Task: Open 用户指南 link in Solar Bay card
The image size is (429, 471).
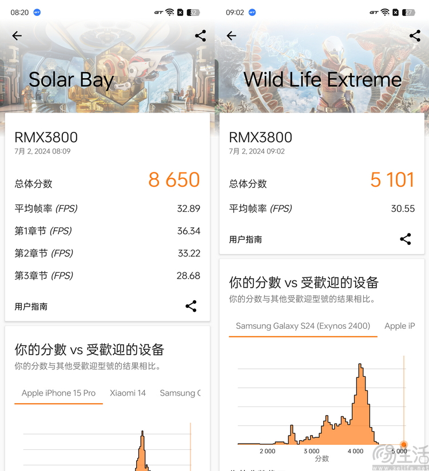Action: click(31, 307)
